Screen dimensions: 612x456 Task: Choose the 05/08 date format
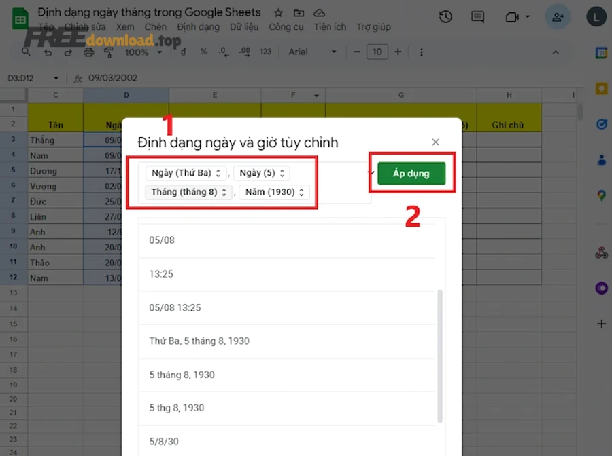287,240
